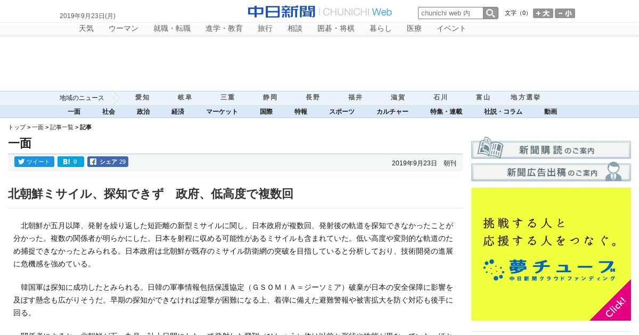Switch to the 特報 tab

(301, 112)
